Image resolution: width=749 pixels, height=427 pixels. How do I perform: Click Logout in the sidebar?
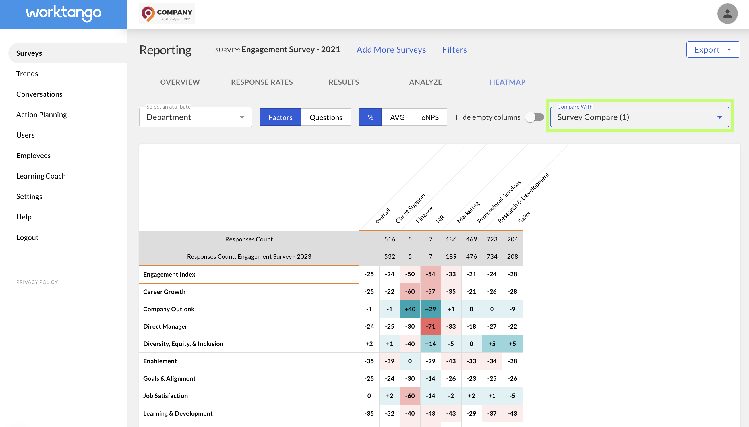point(28,238)
